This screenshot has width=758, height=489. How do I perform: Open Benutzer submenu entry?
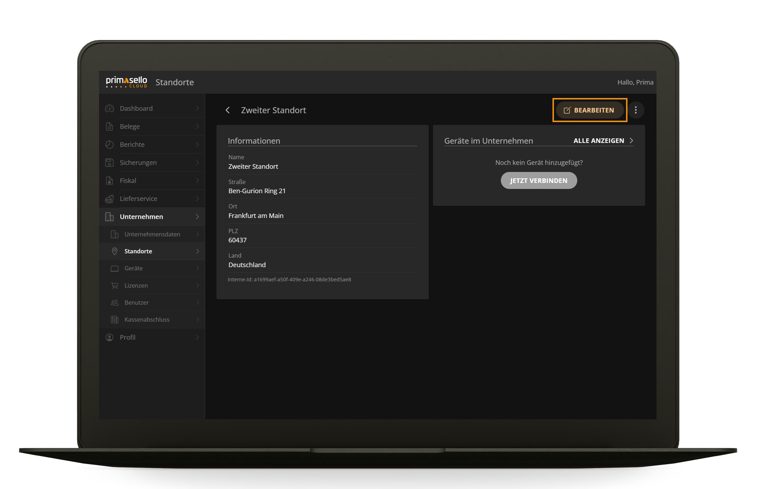tap(137, 303)
